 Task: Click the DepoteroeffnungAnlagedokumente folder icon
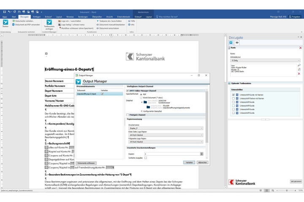pos(148,107)
